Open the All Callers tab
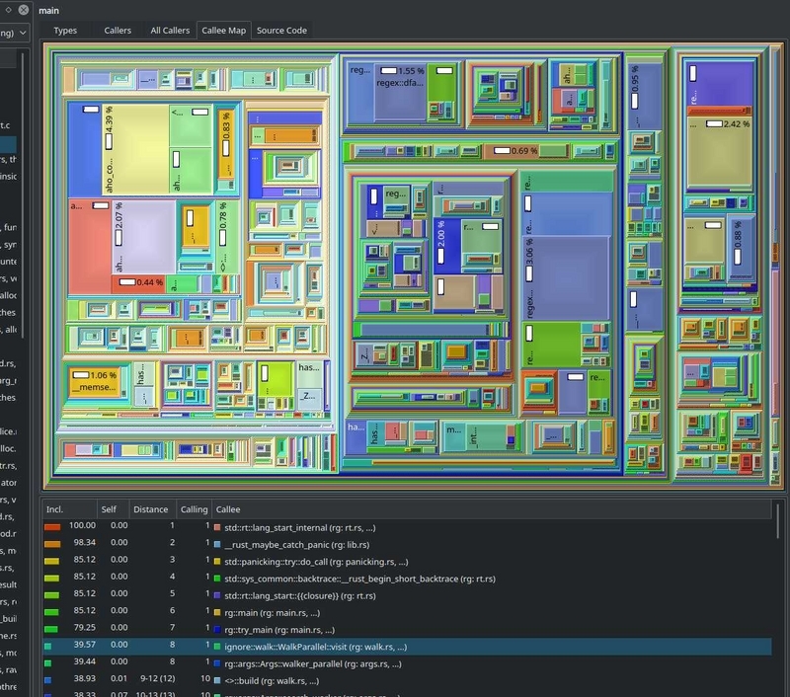Screen dimensions: 790x697 click(x=170, y=31)
